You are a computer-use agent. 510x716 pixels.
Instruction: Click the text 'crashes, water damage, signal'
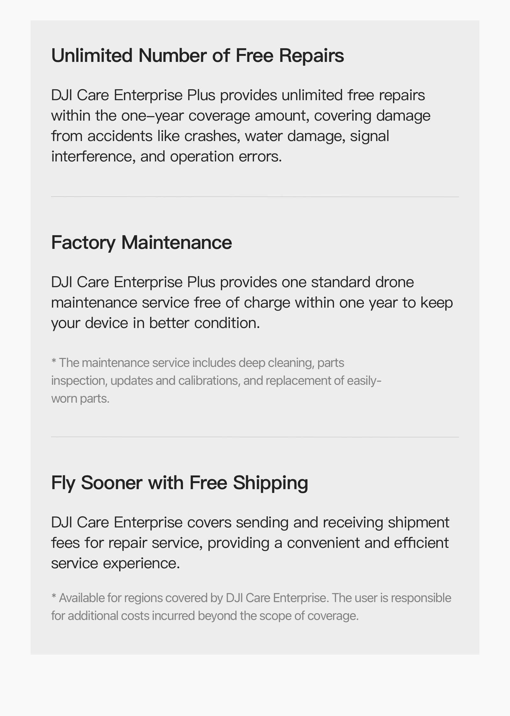click(287, 136)
